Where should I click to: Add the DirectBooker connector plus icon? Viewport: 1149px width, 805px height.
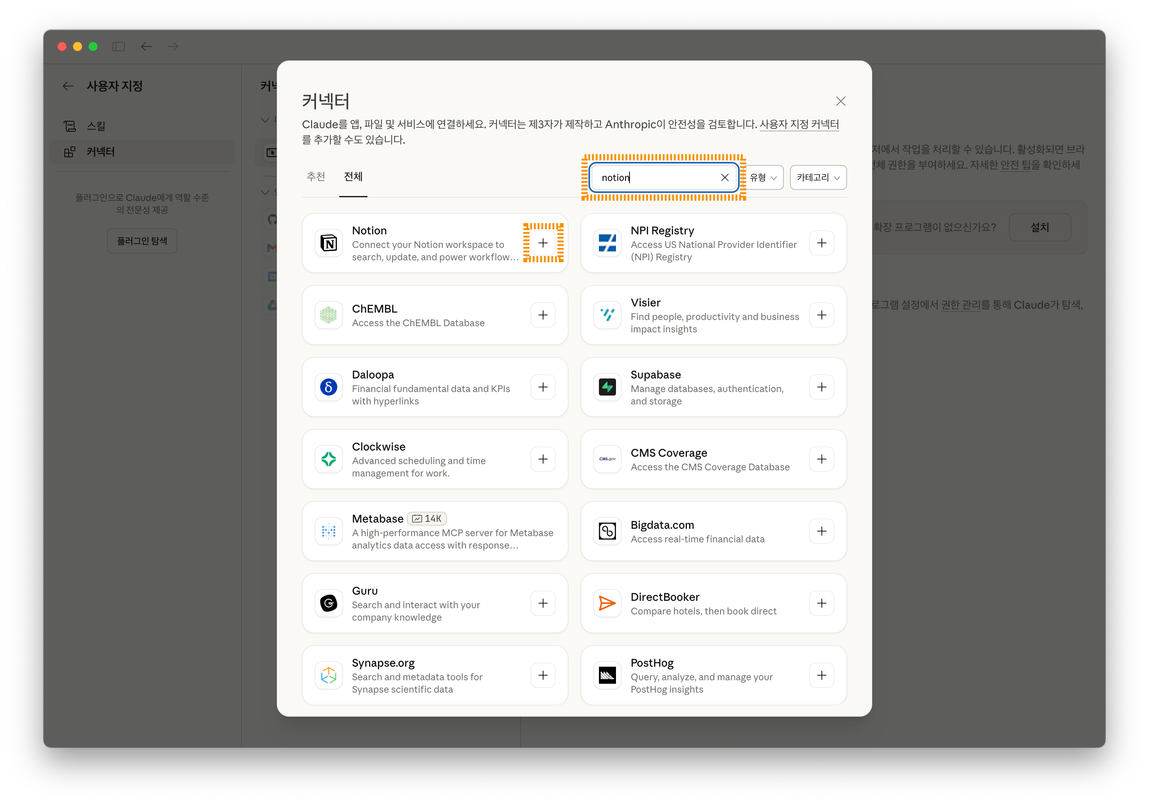tap(821, 603)
